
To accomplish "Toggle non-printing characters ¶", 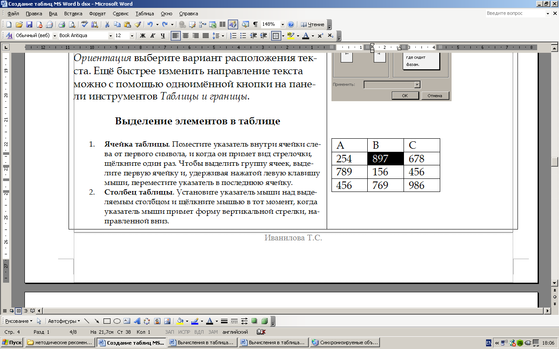I will pos(255,24).
